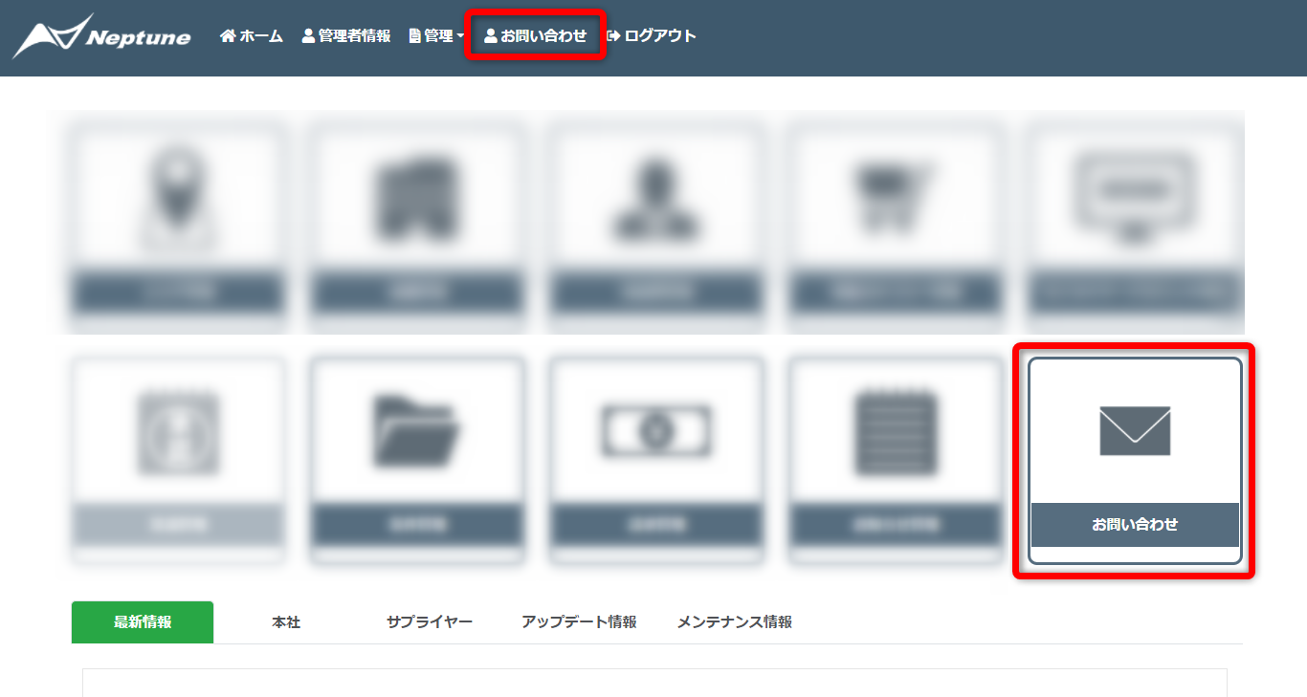Click the Neptune logo
1307x697 pixels.
pyautogui.click(x=102, y=37)
